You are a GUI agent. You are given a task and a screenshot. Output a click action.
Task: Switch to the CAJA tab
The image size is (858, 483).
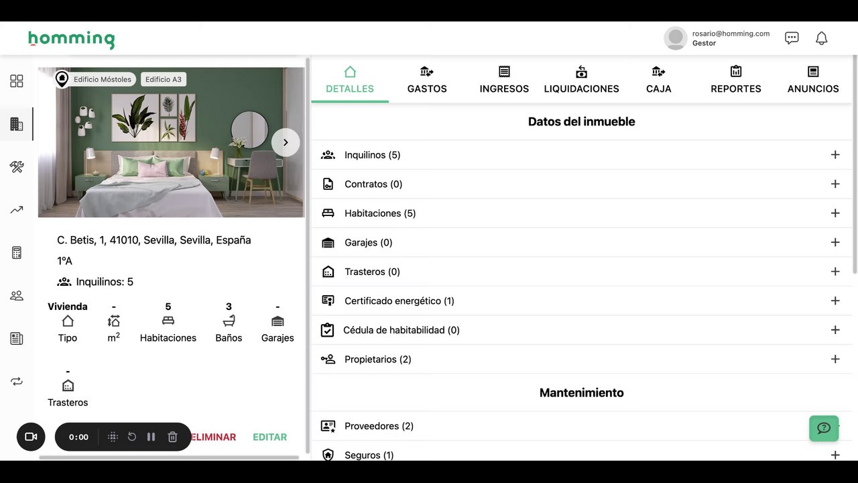pos(658,80)
